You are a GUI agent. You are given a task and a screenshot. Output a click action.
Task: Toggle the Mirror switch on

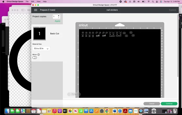pyautogui.click(x=35, y=58)
